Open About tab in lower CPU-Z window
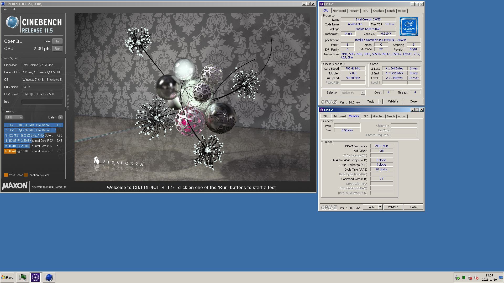Screen dimensions: 504x283 402,116
